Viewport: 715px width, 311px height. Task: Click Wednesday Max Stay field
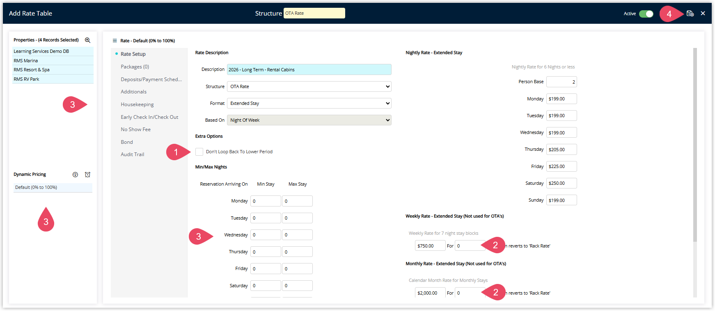[x=297, y=235]
